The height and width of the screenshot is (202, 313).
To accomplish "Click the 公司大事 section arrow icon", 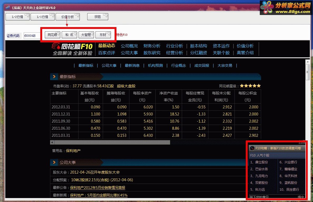I will tap(54, 162).
